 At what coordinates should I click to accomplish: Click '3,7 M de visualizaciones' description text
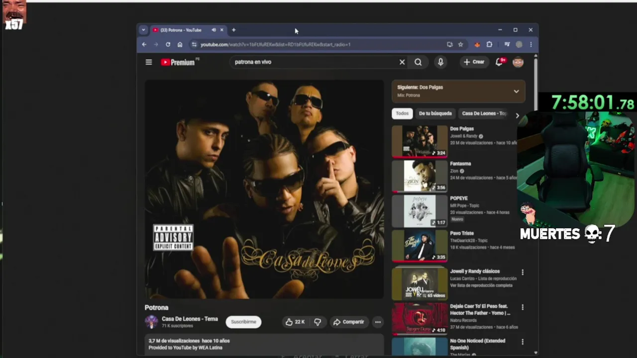click(x=174, y=341)
